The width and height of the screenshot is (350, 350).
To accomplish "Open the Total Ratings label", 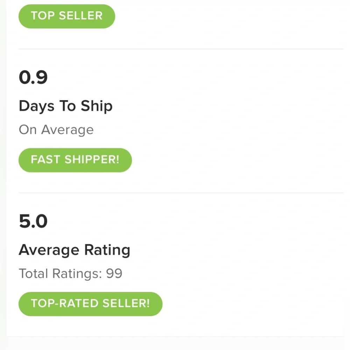I will [x=60, y=273].
